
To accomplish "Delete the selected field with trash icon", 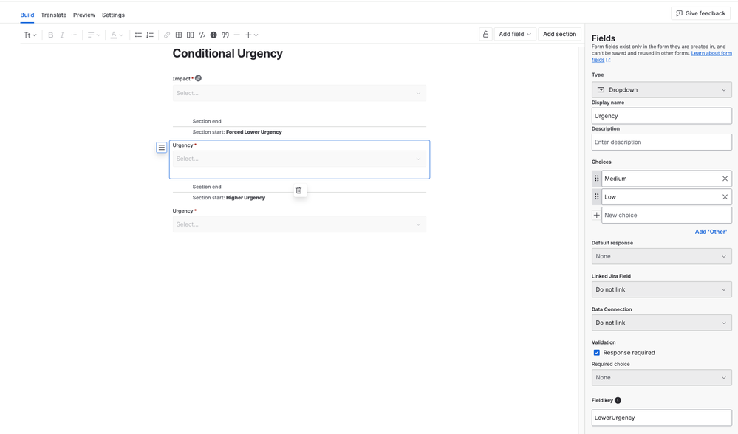I will coord(299,190).
